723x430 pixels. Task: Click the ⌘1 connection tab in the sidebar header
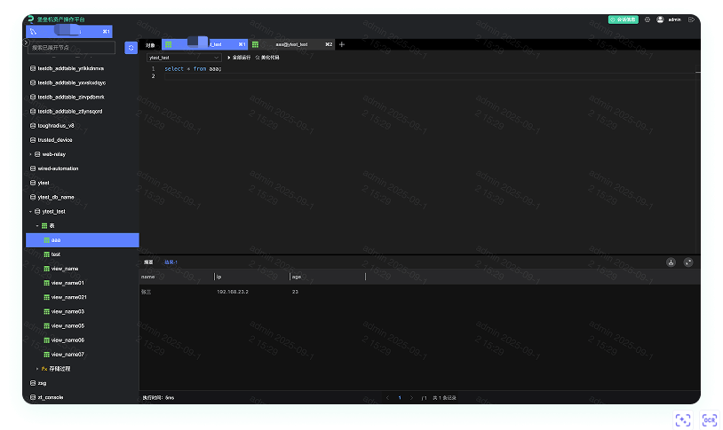click(x=69, y=31)
